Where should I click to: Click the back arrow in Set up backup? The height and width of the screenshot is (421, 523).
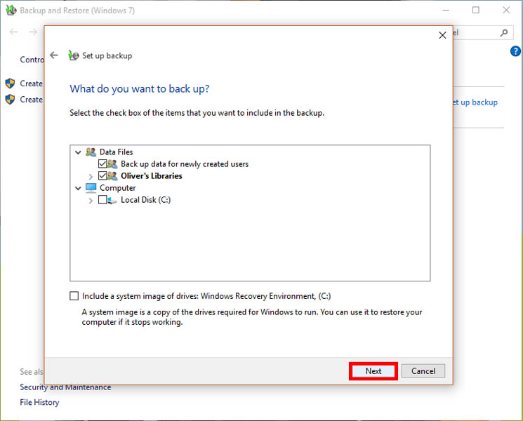[x=54, y=55]
